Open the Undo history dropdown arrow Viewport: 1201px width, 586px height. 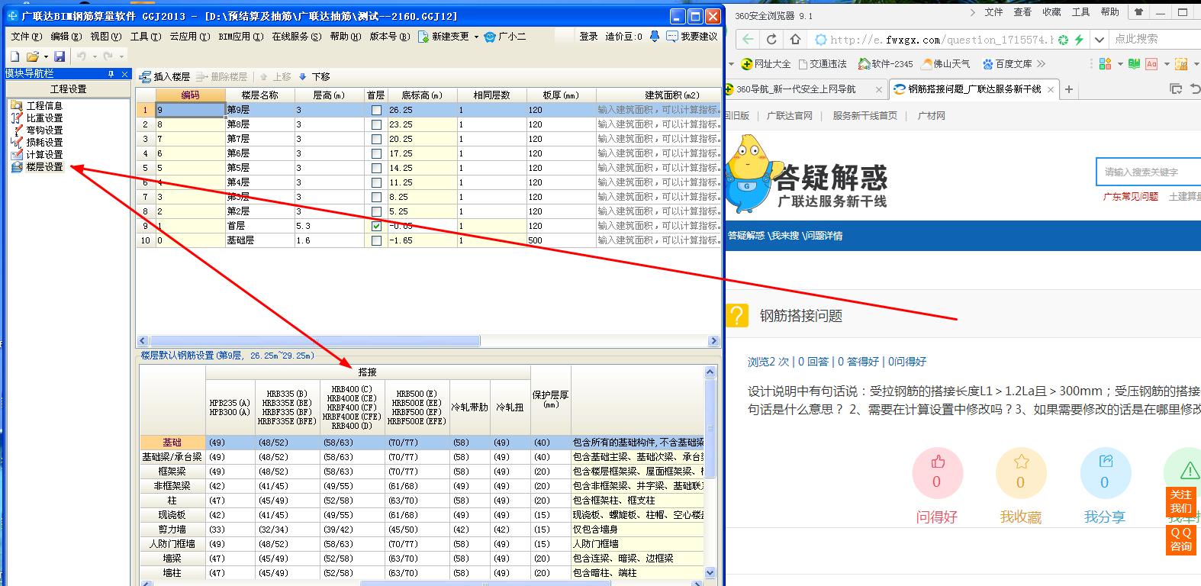pos(95,57)
